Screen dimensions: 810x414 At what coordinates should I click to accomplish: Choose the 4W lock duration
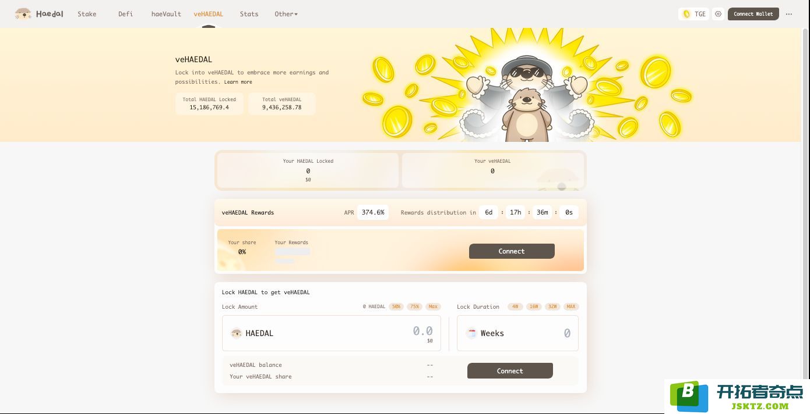click(515, 306)
